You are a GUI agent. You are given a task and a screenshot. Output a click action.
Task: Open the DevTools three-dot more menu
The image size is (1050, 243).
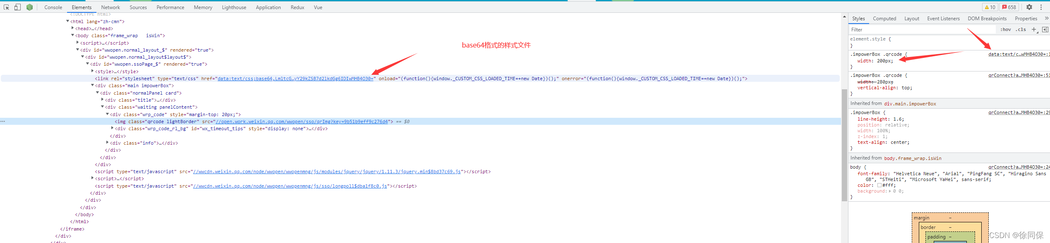1041,7
